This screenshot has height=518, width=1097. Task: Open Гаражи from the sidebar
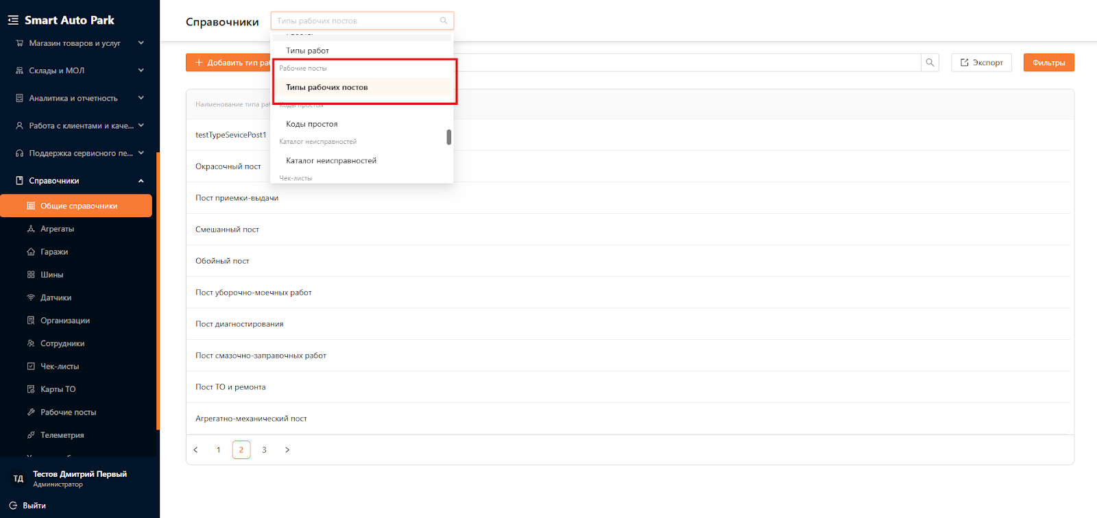click(54, 252)
